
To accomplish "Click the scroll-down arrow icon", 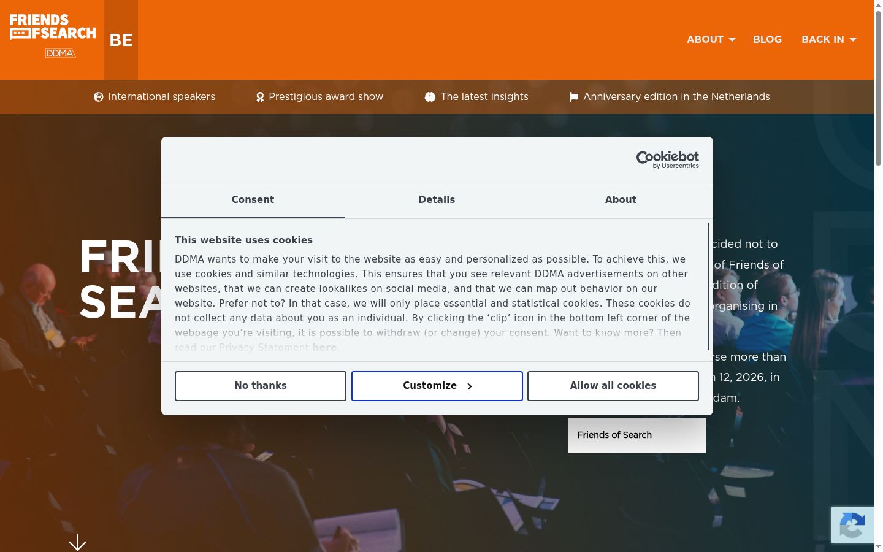I will coord(77,542).
